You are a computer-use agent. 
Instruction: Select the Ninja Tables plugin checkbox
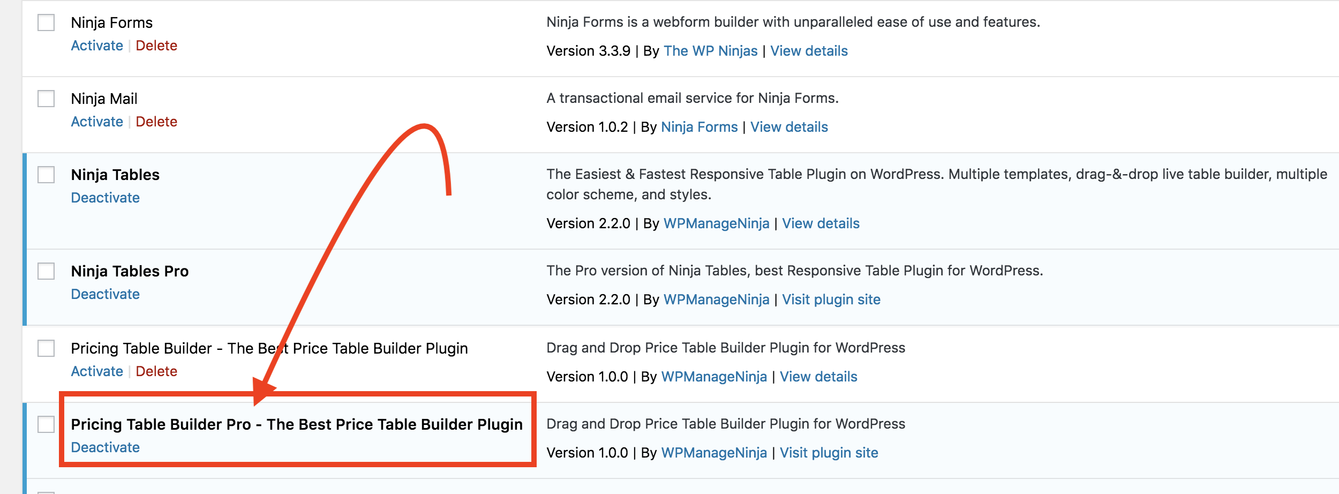click(46, 175)
